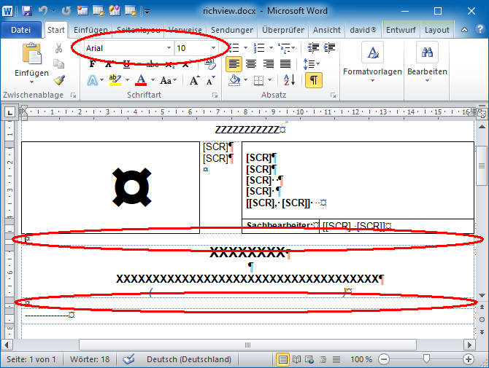Open the highlight color dropdown arrow
Screen dimensions: 489x368
127,80
